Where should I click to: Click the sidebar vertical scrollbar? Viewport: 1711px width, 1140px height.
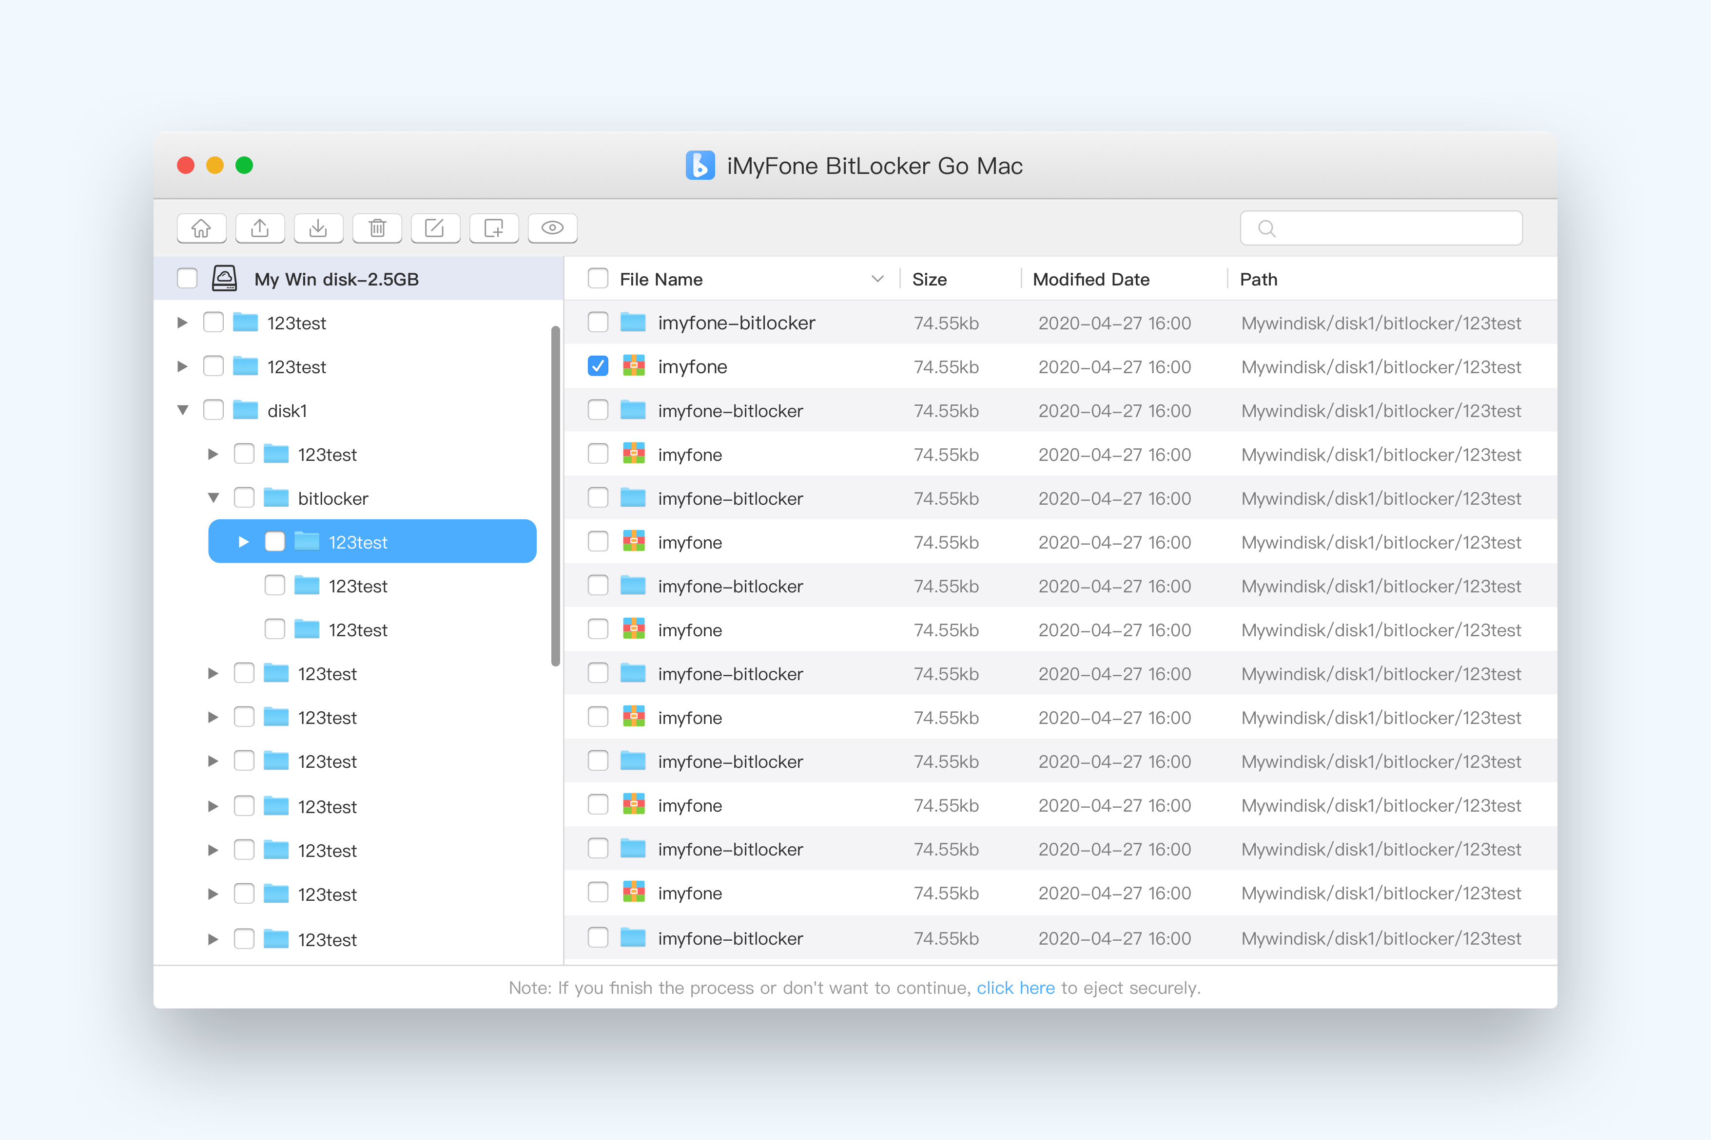(556, 496)
